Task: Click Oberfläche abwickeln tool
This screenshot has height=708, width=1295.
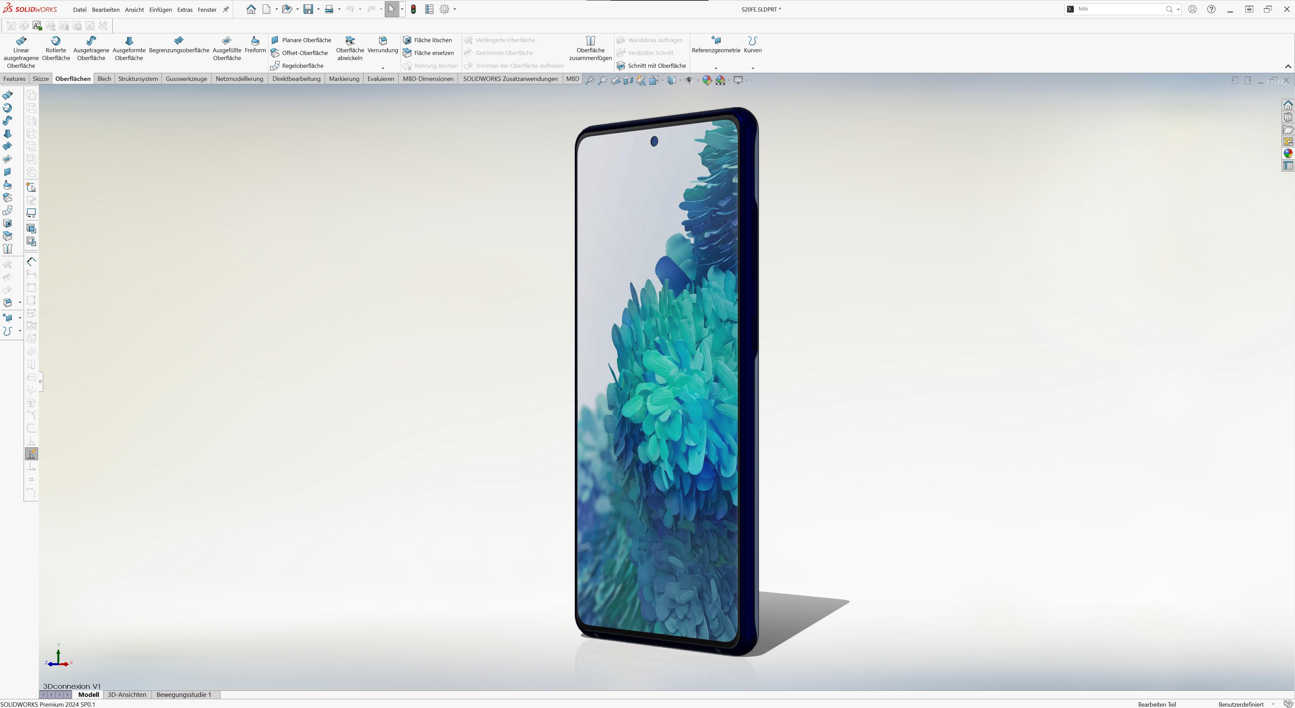Action: tap(350, 48)
